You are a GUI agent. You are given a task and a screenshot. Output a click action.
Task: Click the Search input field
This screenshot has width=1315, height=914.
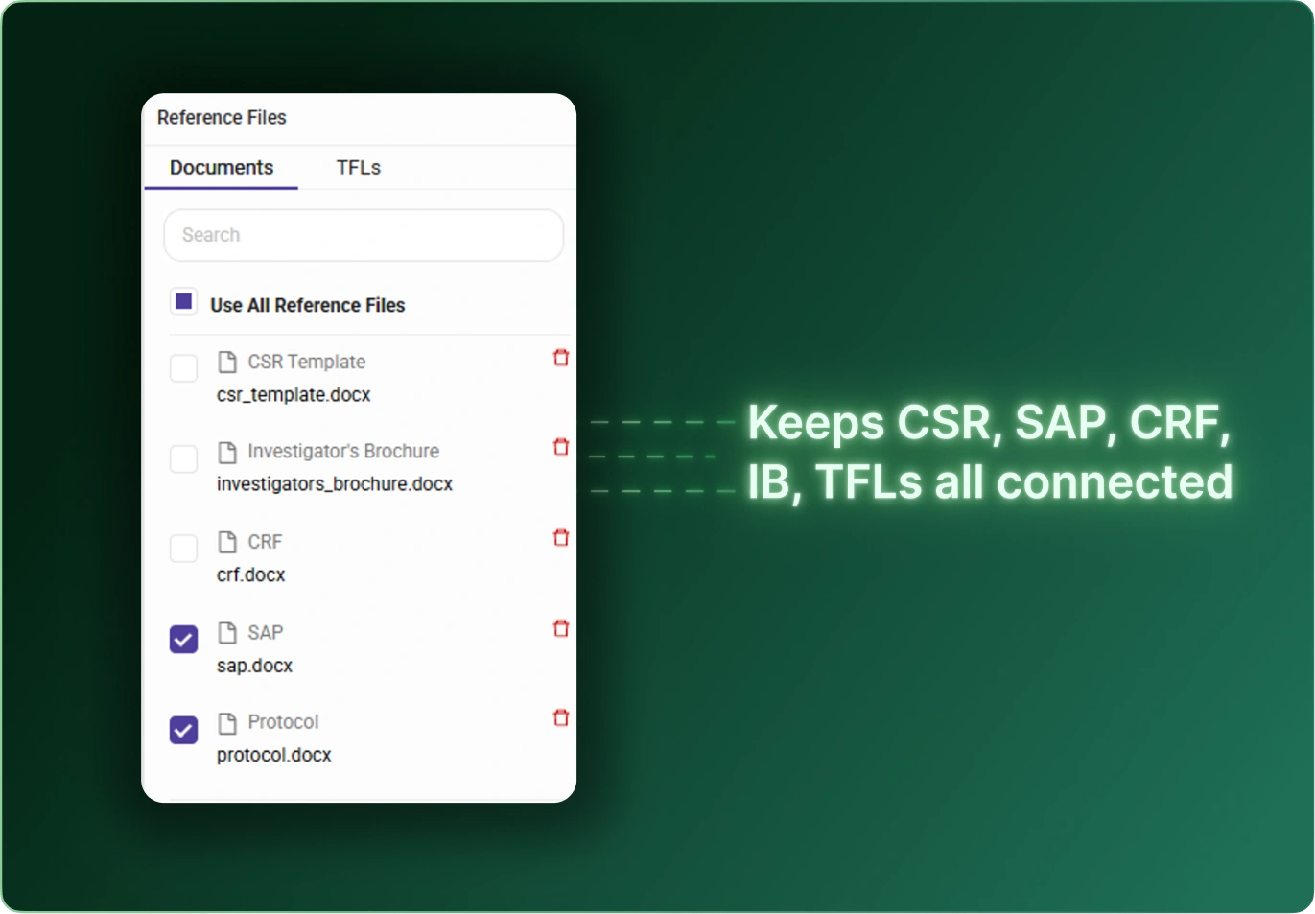point(364,235)
